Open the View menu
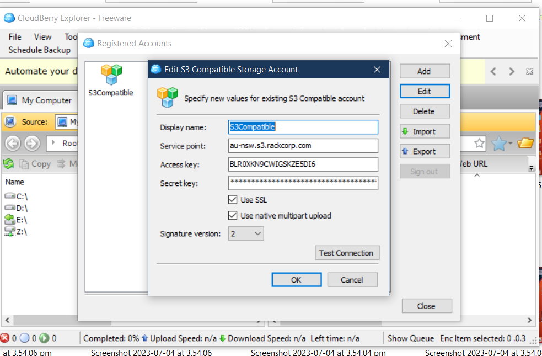Screen dimensions: 542x356 [x=42, y=36]
